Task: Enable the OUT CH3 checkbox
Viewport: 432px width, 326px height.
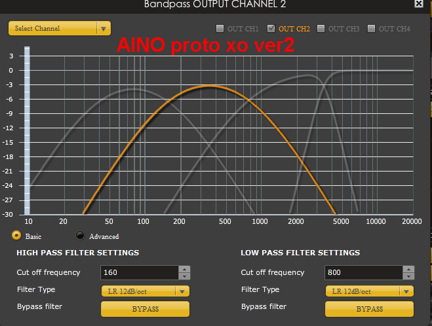Action: (x=321, y=29)
